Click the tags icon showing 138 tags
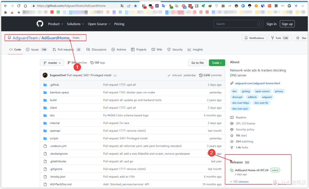 [92, 62]
